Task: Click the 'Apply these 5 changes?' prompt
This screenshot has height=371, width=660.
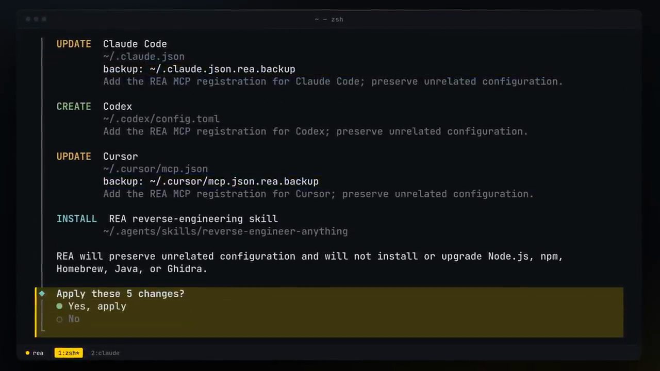Action: tap(120, 294)
